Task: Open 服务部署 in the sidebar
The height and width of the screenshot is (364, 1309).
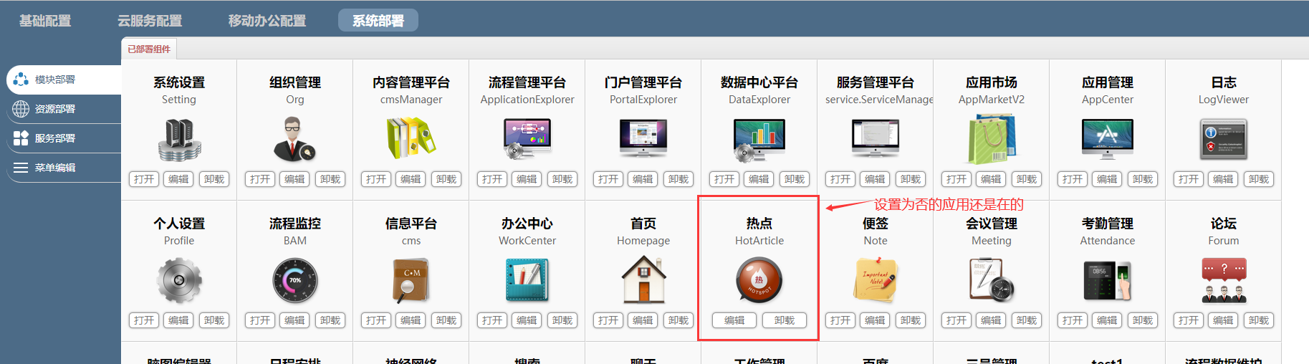Action: click(64, 138)
